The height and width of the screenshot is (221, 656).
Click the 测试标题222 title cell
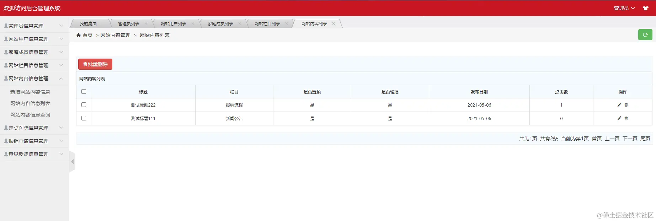point(143,105)
